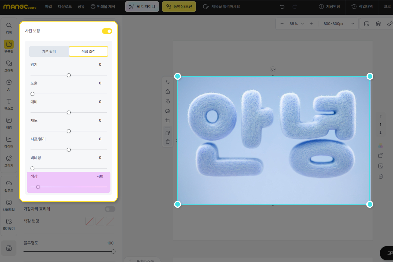Screen dimensions: 393x262
Task: Open the 공유 menu
Action: pos(81,7)
